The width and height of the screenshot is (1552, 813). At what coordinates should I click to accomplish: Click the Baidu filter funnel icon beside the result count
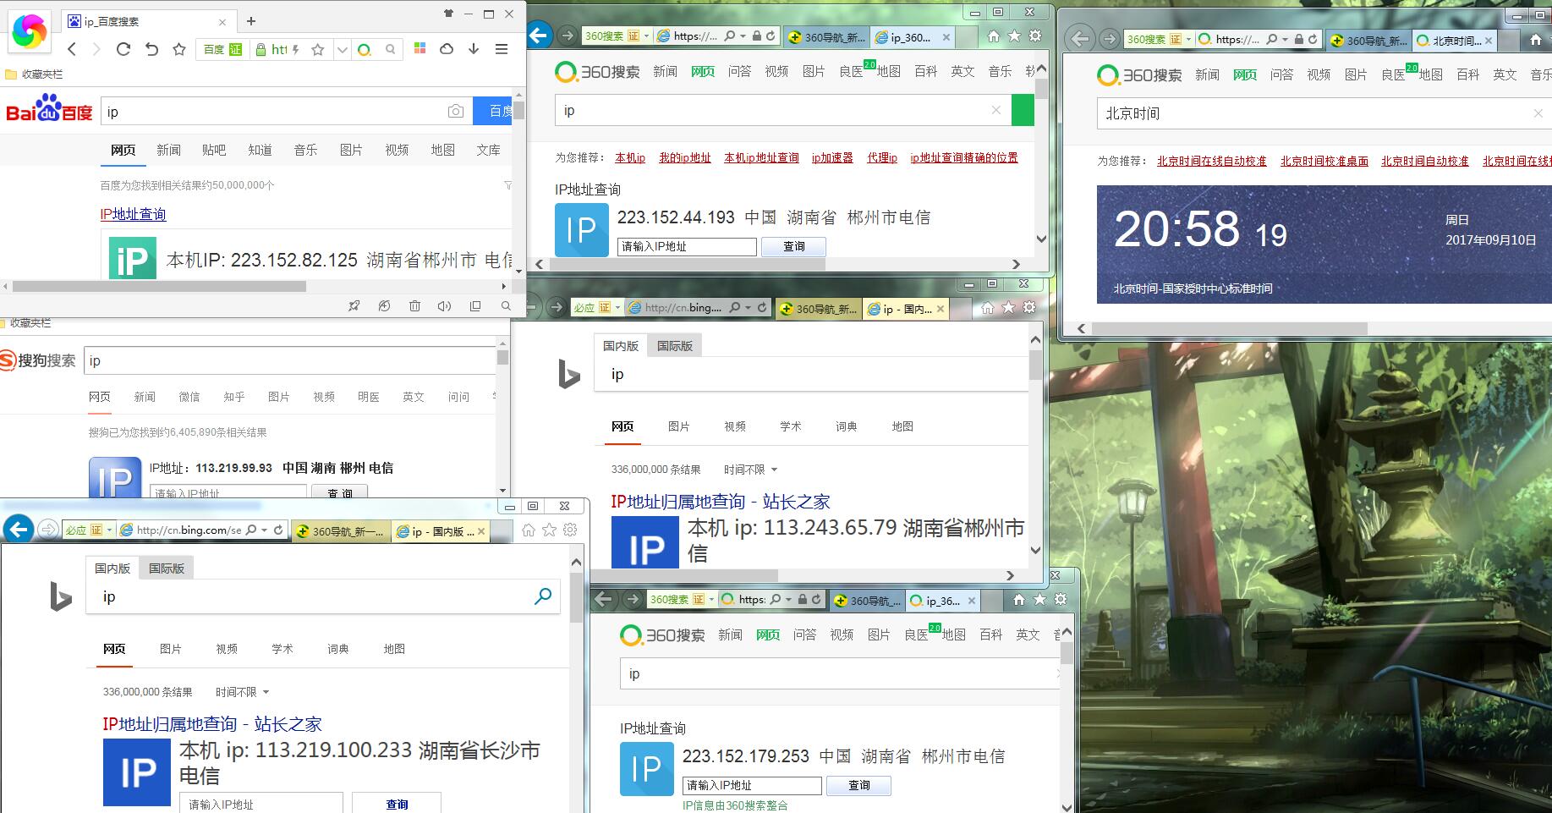coord(507,184)
